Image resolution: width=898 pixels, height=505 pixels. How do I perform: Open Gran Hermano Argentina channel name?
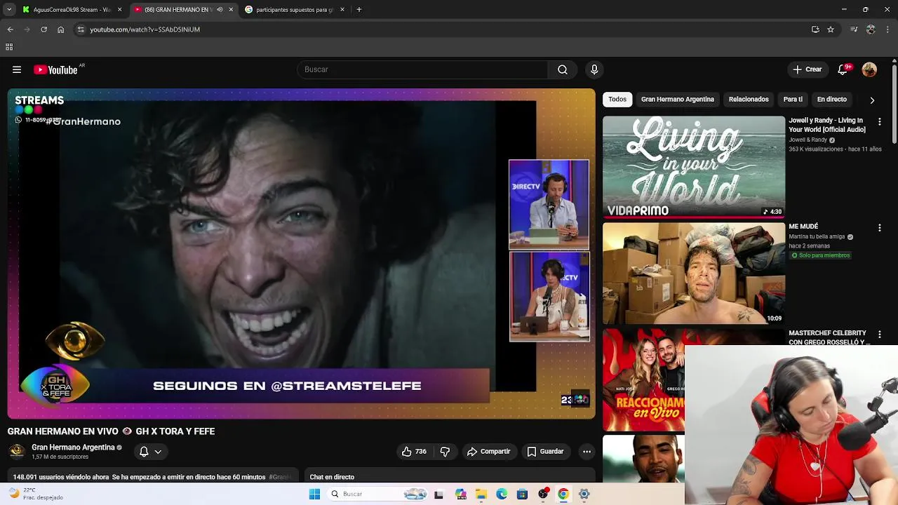pyautogui.click(x=73, y=447)
